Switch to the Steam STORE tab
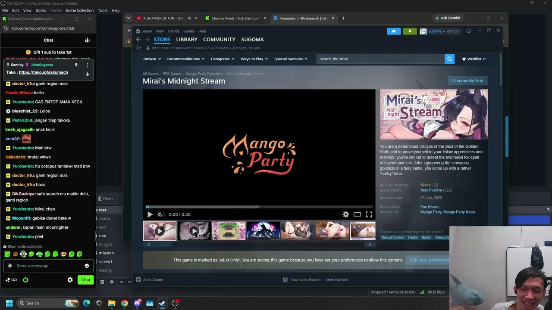Viewport: 552px width, 310px height. click(x=162, y=40)
